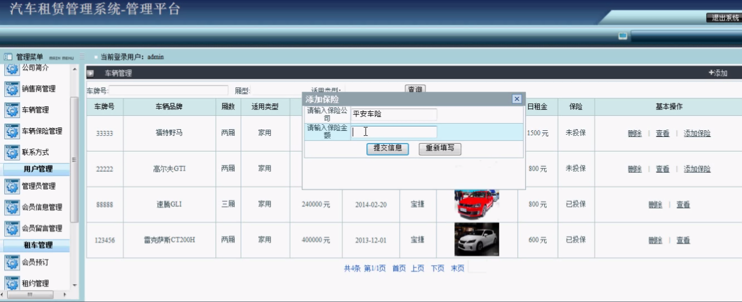Screen dimensions: 742x302
Task: Go to 末页 pagination link
Action: coord(457,268)
